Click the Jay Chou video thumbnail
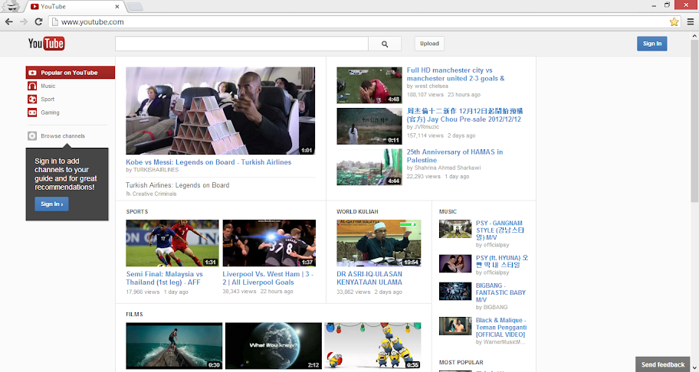This screenshot has width=699, height=372. point(369,126)
